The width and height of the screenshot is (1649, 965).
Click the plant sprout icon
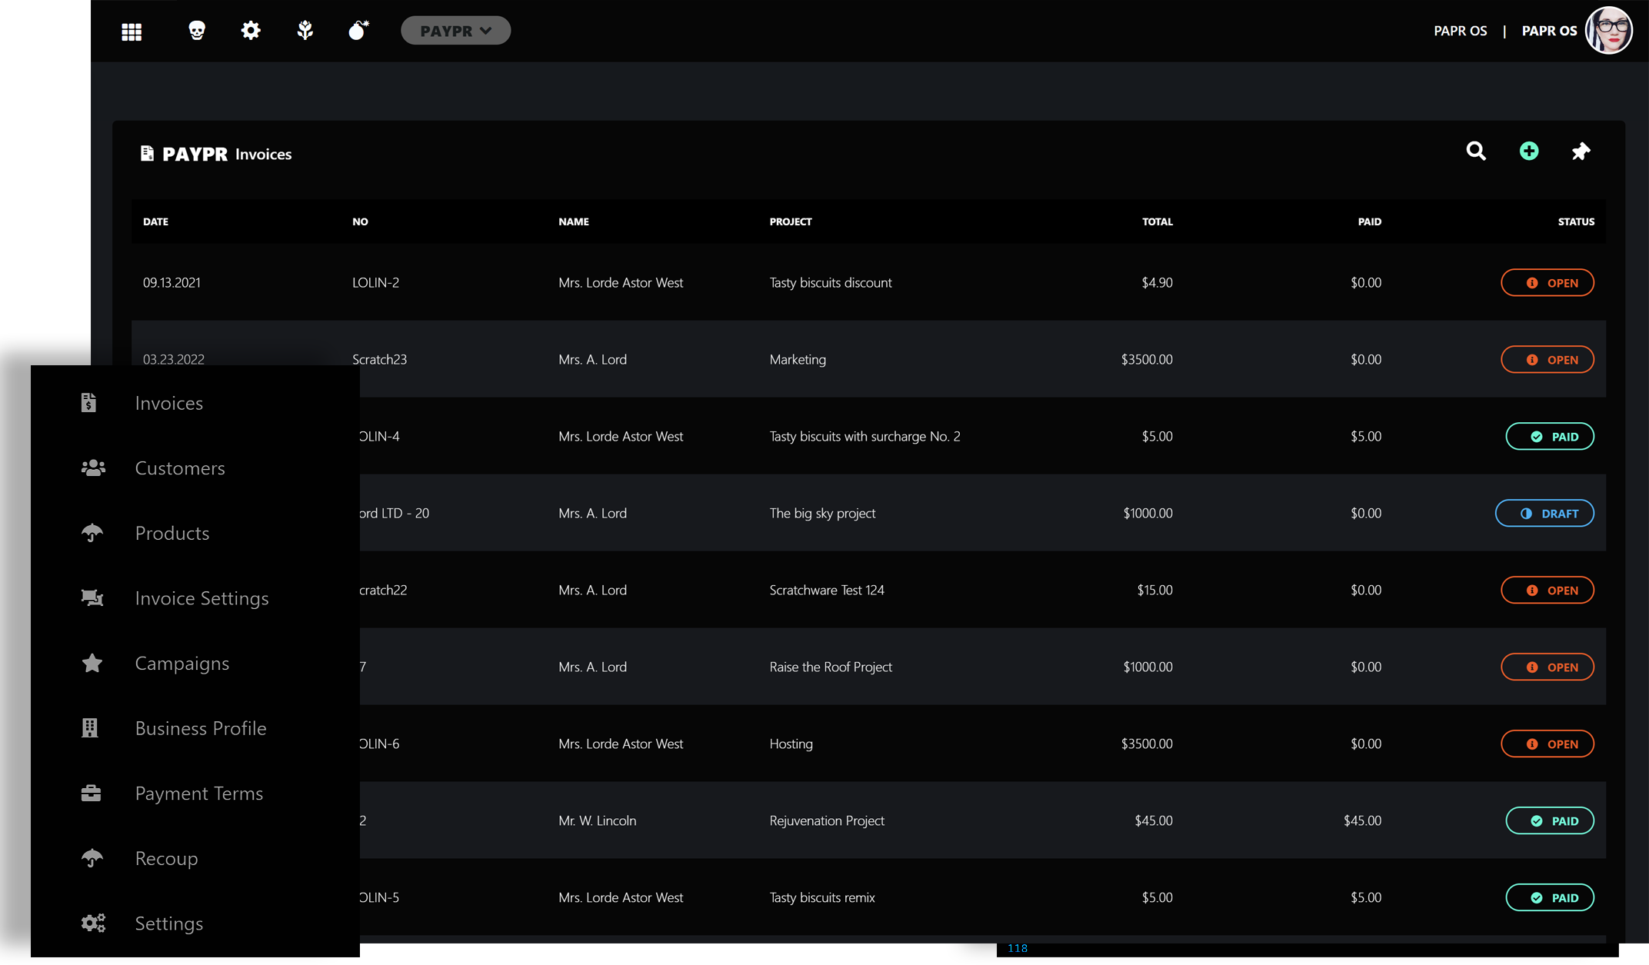(305, 31)
